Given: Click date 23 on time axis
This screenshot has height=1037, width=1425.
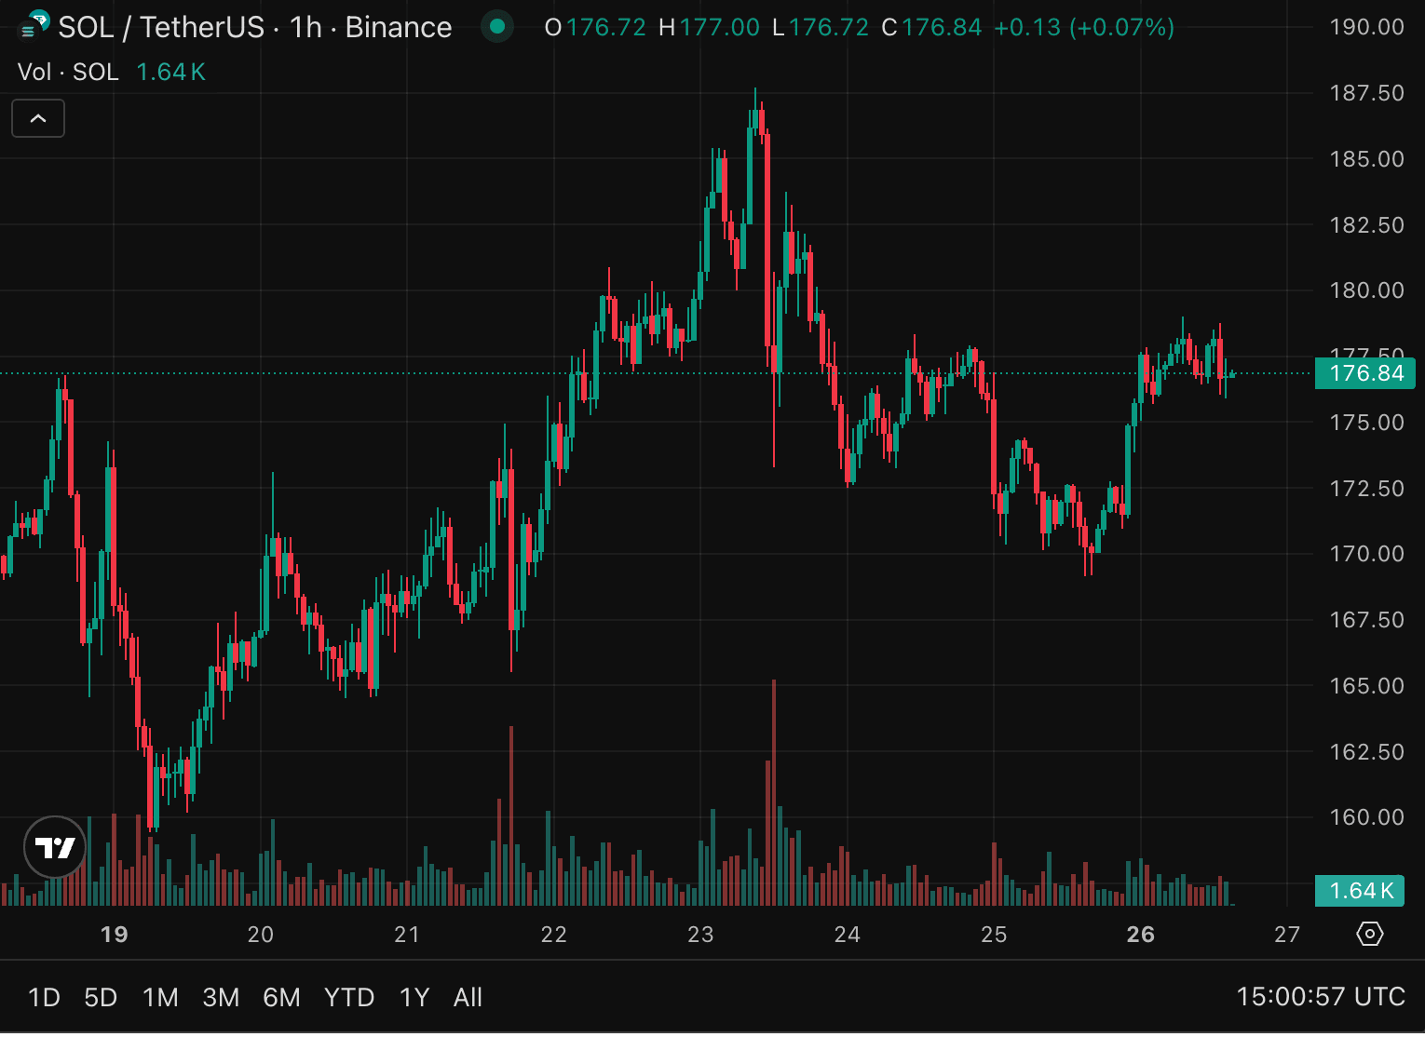Looking at the screenshot, I should 700,934.
